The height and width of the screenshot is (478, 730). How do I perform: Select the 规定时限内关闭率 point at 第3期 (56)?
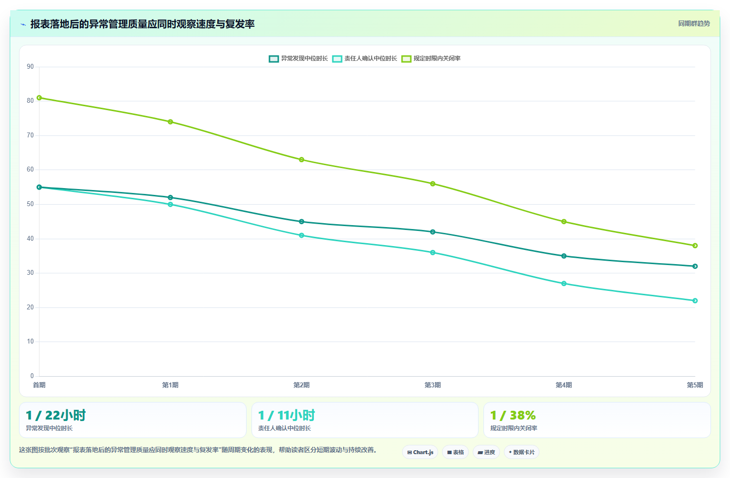click(x=433, y=184)
